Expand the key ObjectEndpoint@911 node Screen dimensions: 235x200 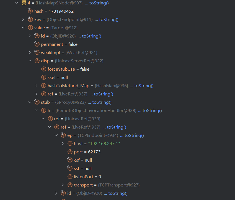click(23, 20)
